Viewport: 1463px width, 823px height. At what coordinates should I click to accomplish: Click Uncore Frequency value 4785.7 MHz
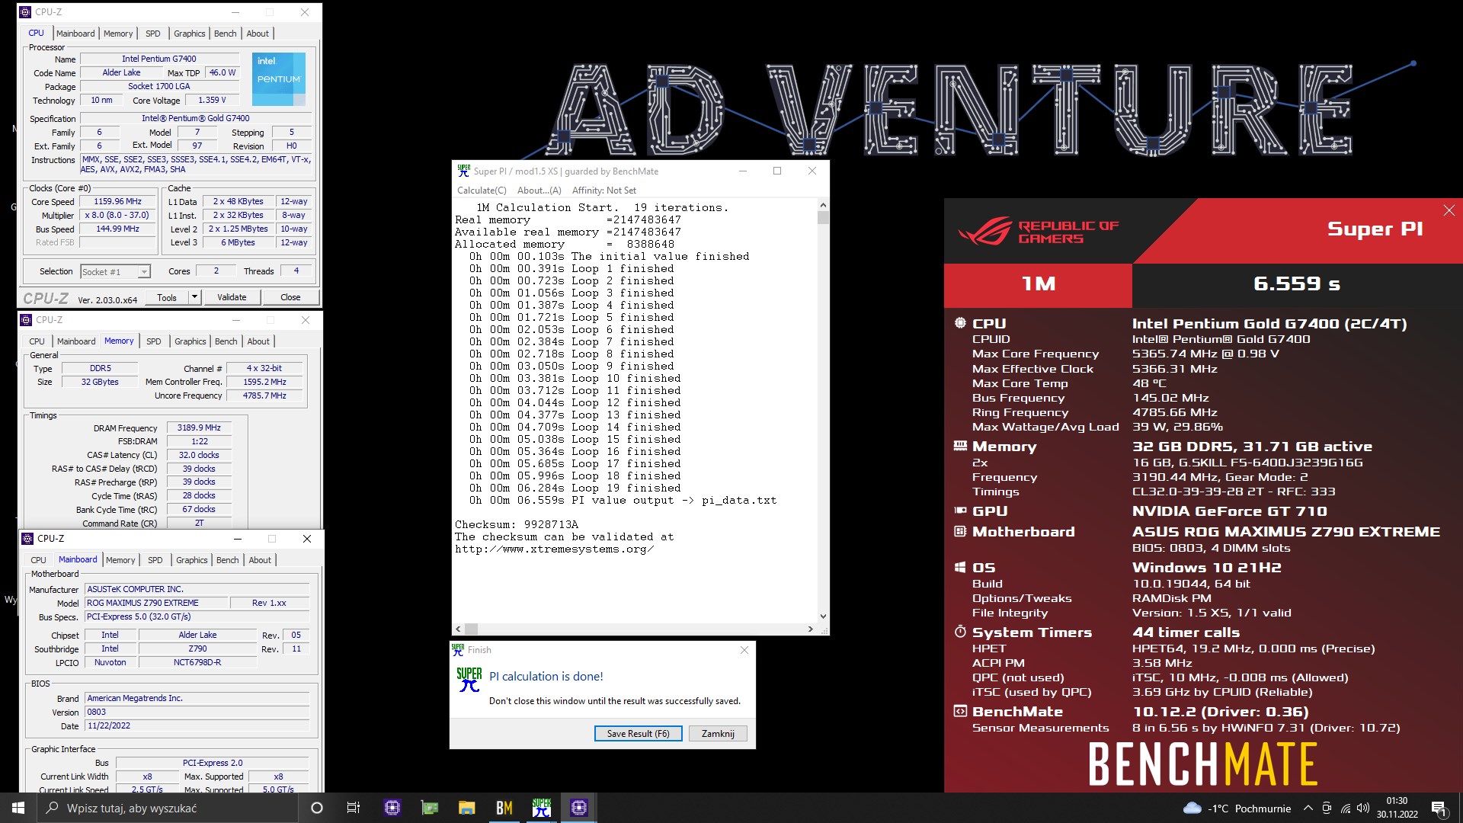click(x=264, y=395)
